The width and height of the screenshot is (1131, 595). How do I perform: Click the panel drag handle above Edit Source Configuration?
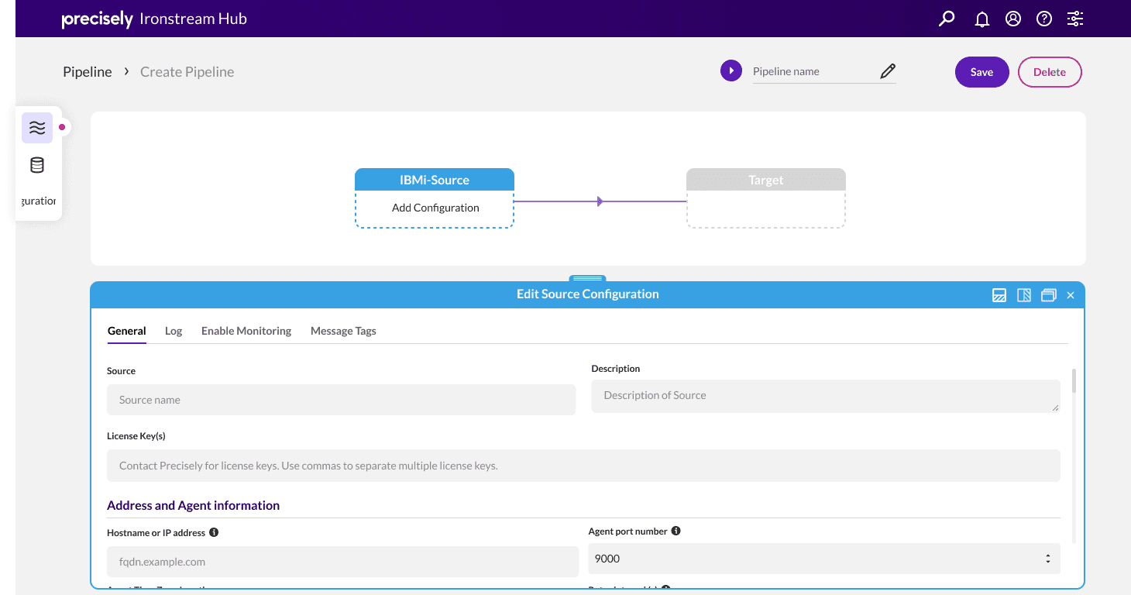pyautogui.click(x=587, y=279)
